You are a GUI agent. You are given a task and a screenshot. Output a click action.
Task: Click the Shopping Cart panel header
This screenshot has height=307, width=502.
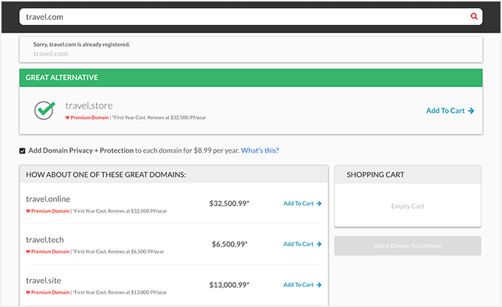[408, 175]
